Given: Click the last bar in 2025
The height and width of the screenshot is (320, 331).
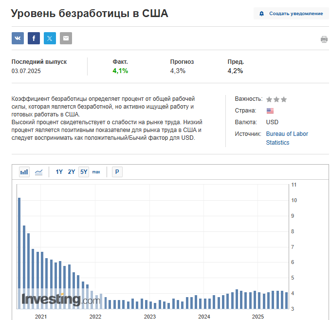Looking at the screenshot, I should click(x=286, y=301).
